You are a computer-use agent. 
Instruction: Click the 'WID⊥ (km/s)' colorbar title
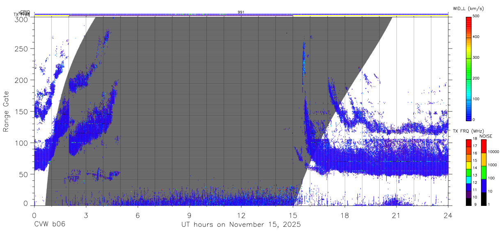point(469,9)
